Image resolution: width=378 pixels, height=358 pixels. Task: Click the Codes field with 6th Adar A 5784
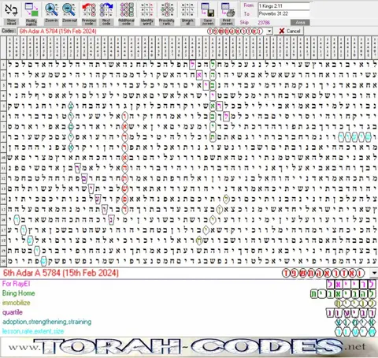click(x=142, y=32)
